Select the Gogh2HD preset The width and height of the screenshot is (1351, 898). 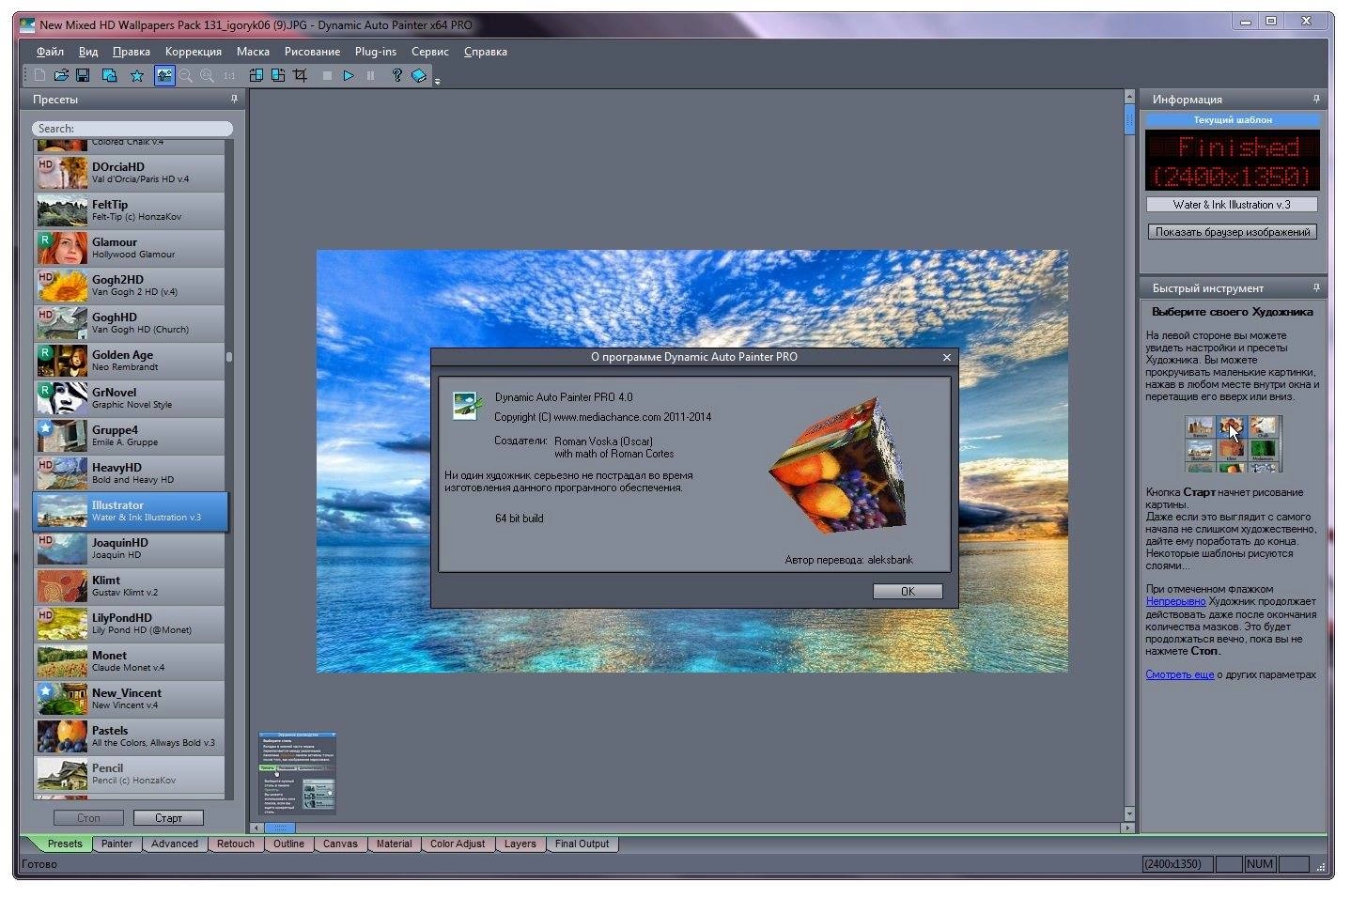pyautogui.click(x=130, y=286)
